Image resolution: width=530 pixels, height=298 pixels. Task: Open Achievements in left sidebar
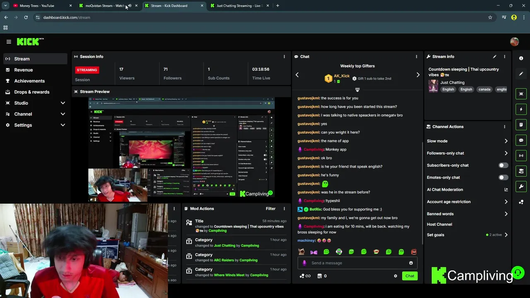(35, 81)
